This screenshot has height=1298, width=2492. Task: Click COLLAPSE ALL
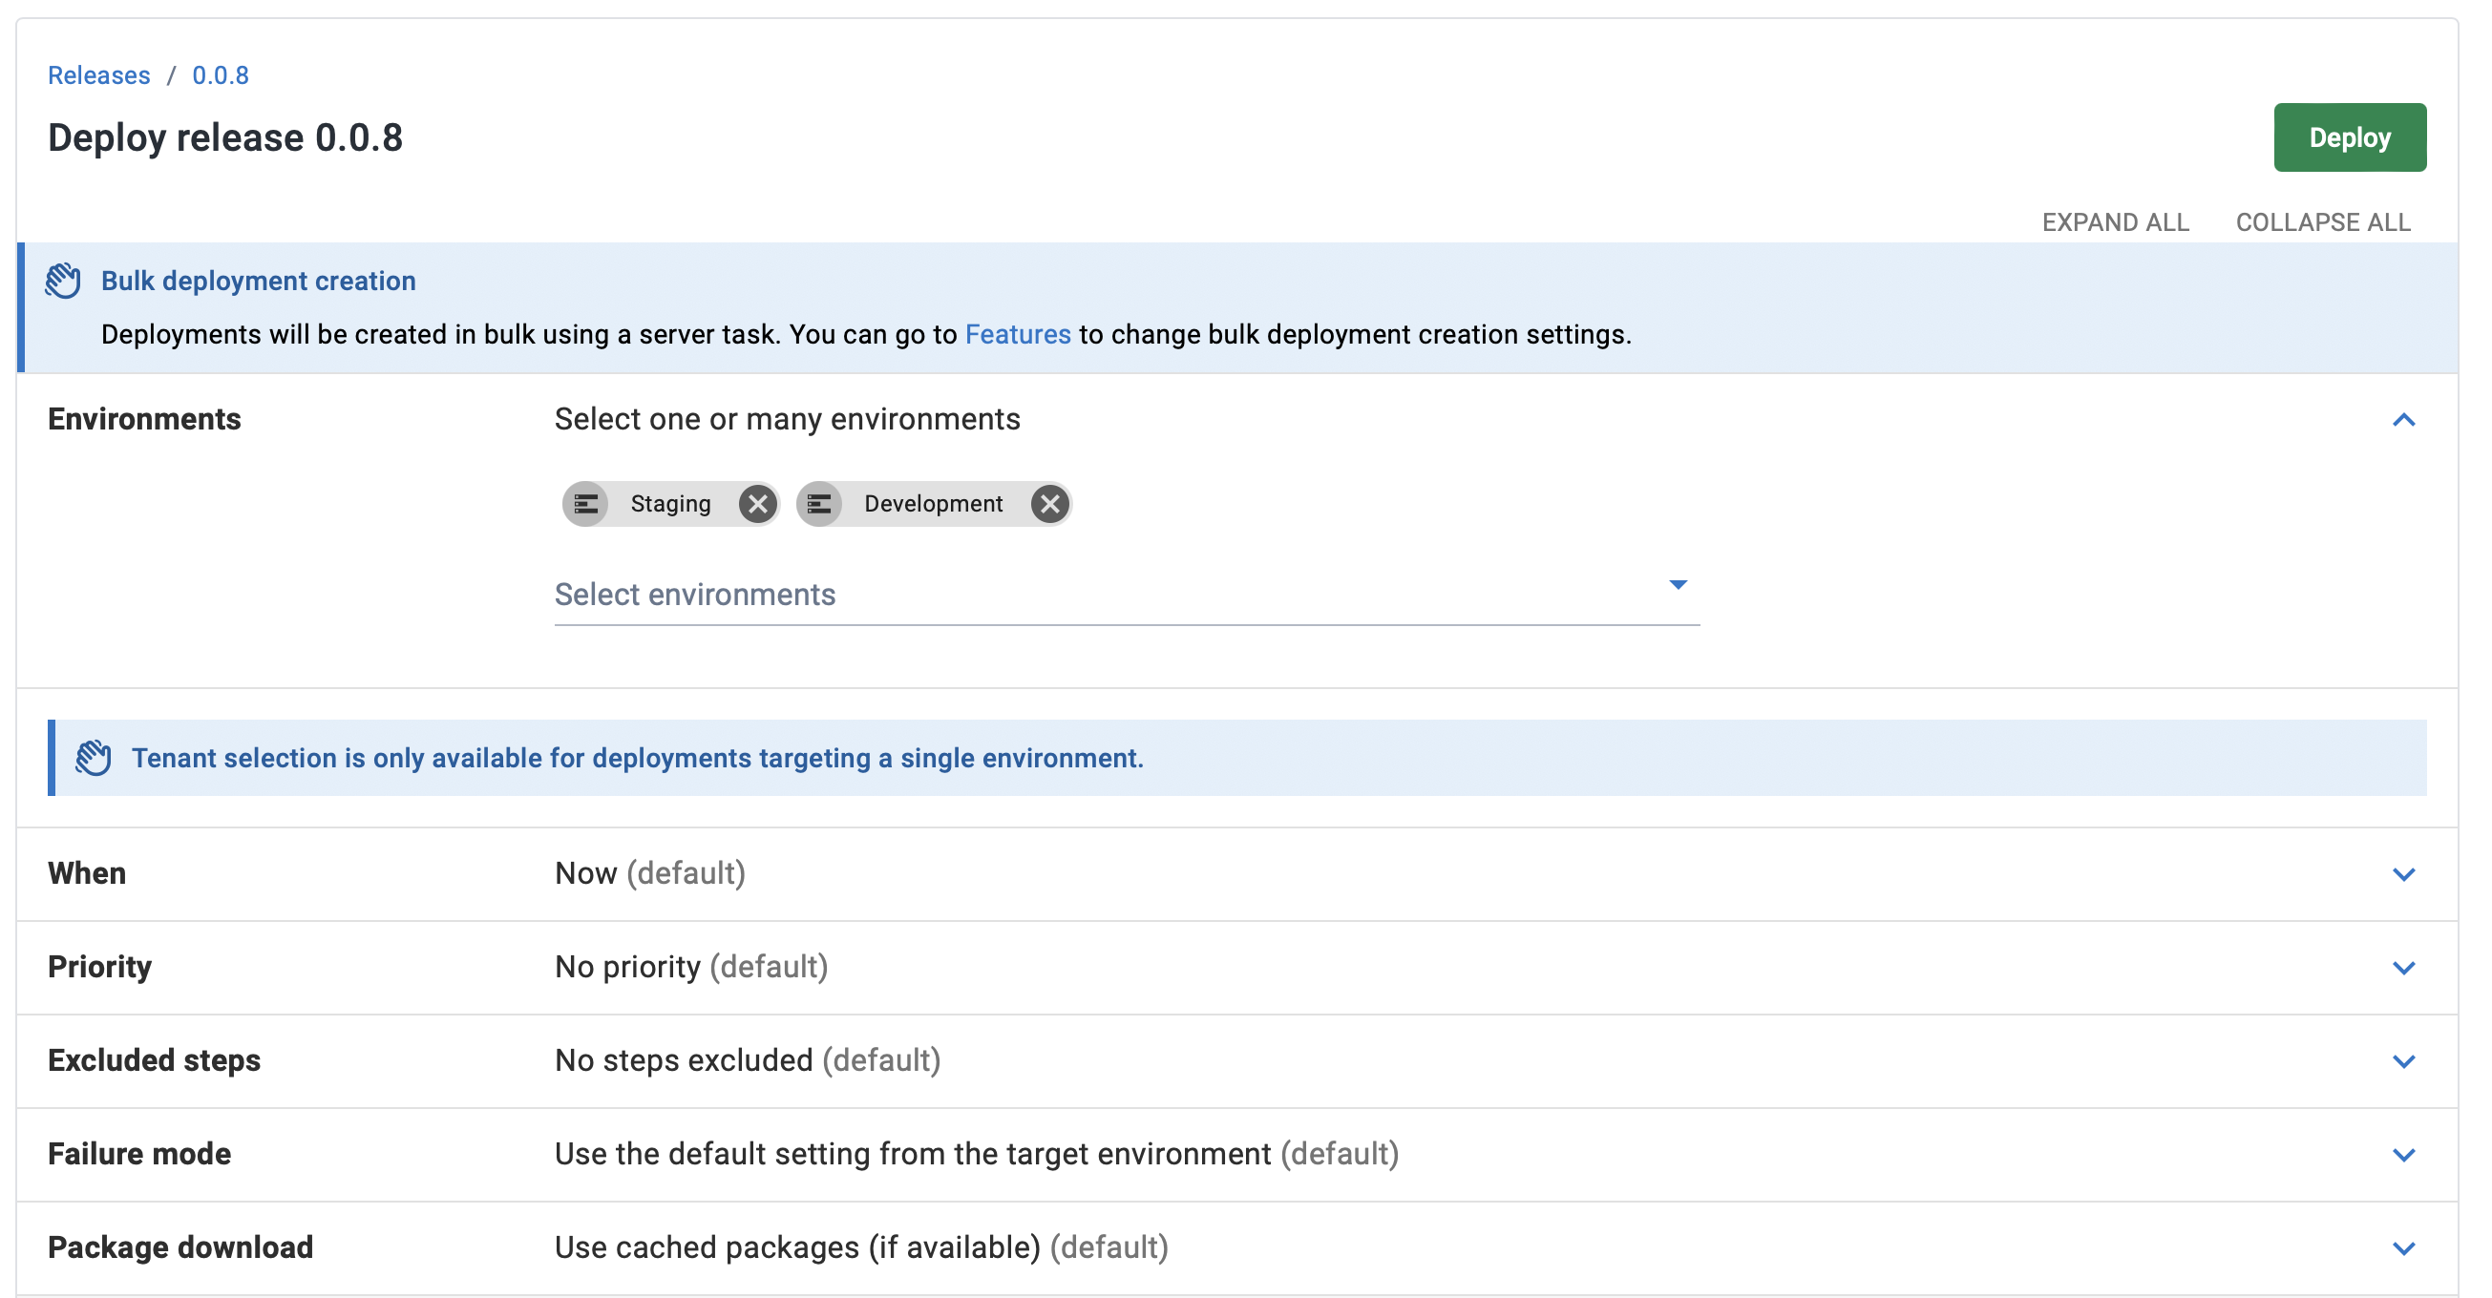click(x=2322, y=222)
